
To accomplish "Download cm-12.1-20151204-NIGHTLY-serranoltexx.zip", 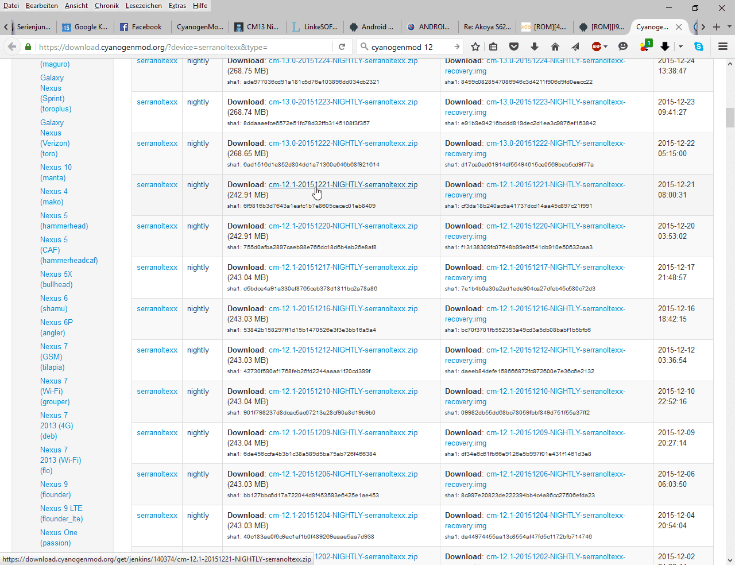I will (x=343, y=515).
